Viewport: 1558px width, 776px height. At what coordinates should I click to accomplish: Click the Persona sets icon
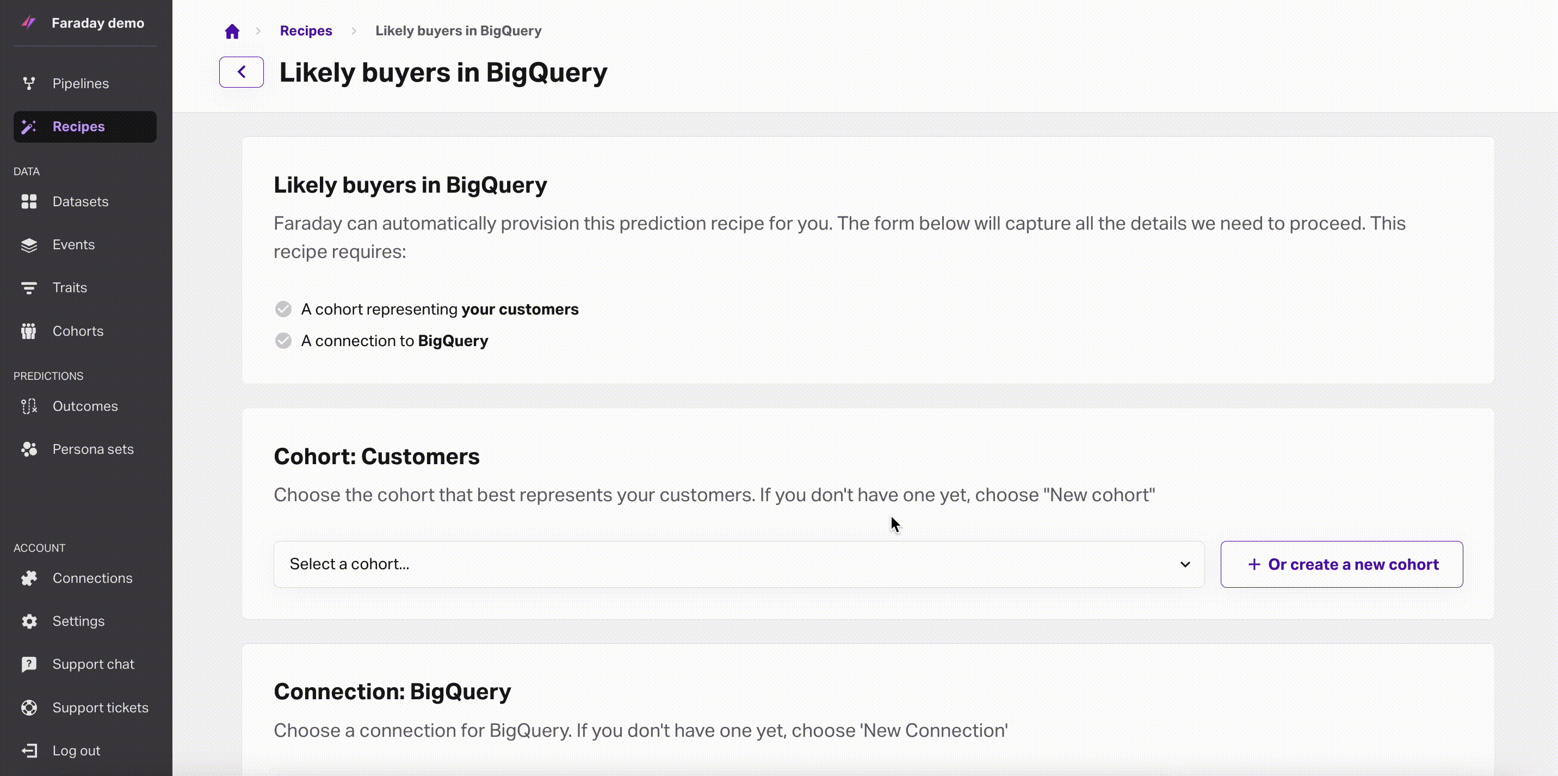point(28,449)
